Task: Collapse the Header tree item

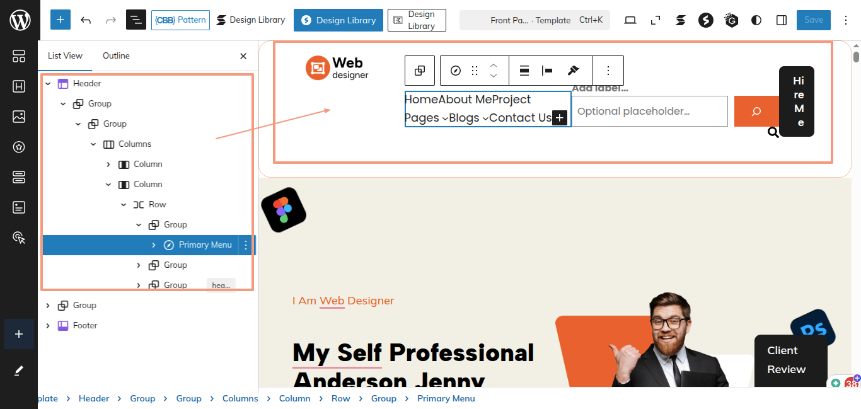Action: [x=48, y=84]
